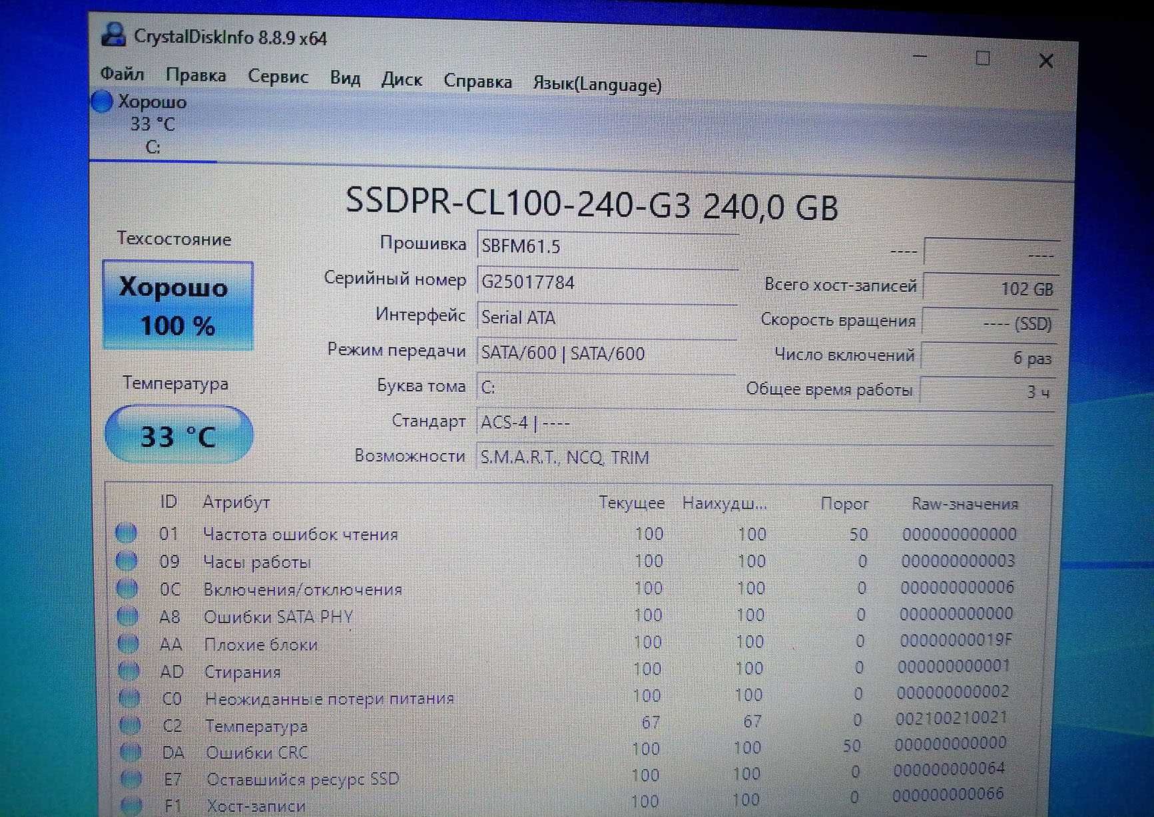This screenshot has height=817, width=1154.
Task: Click the Порог column header
Action: [844, 504]
